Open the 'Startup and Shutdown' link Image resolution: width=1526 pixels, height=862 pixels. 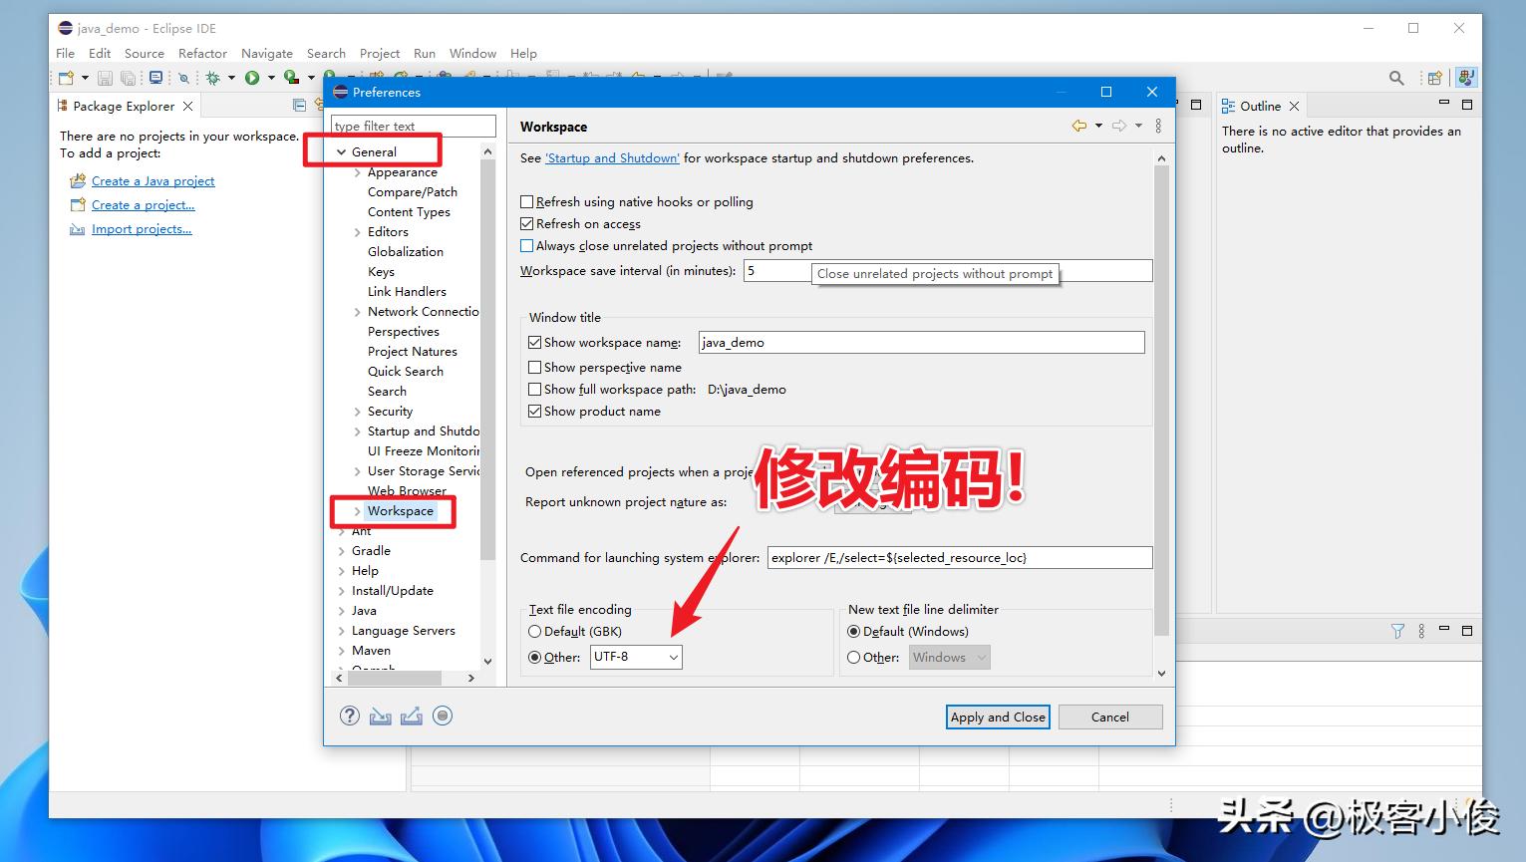point(611,157)
